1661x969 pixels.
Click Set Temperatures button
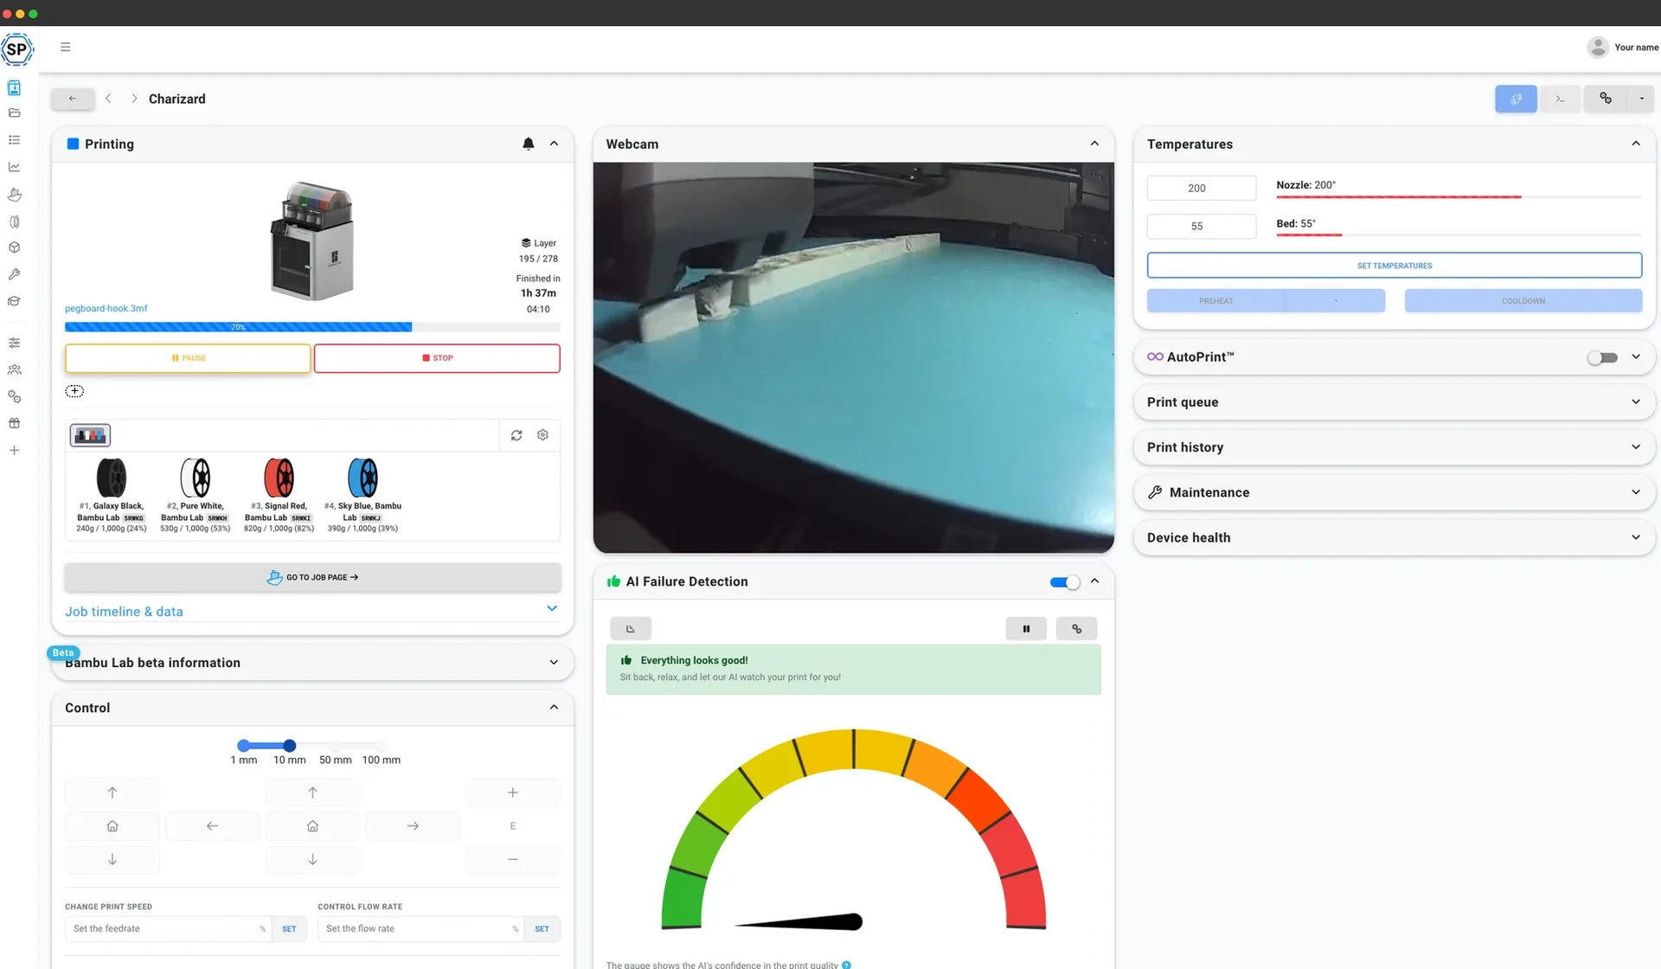tap(1394, 266)
